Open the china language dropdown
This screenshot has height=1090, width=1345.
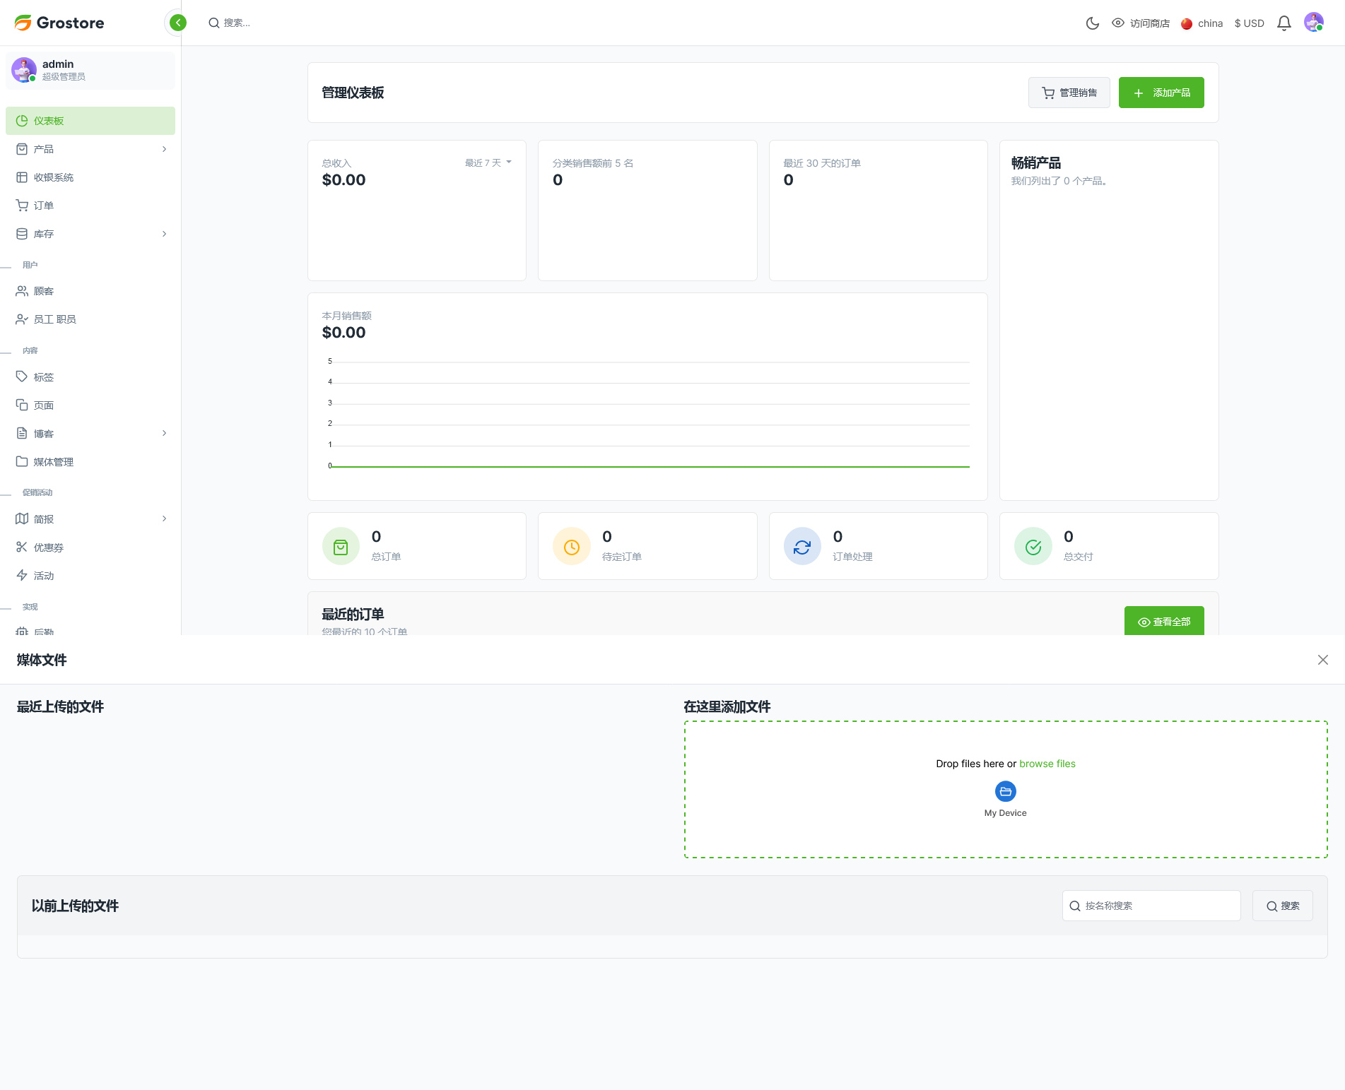[1202, 23]
